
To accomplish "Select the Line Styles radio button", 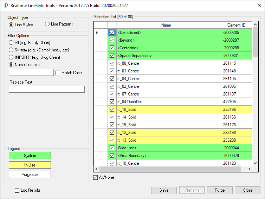I will click(x=11, y=25).
